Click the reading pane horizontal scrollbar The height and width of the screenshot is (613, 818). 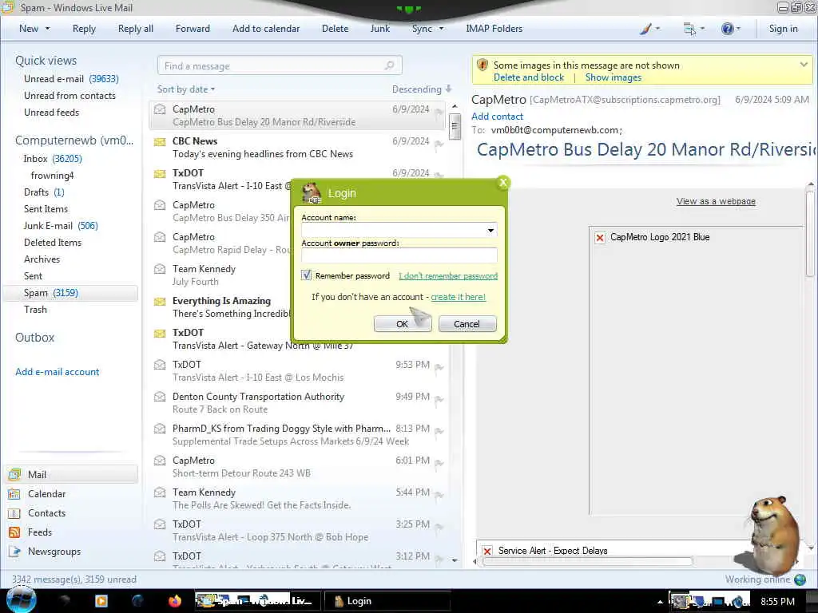tap(587, 561)
